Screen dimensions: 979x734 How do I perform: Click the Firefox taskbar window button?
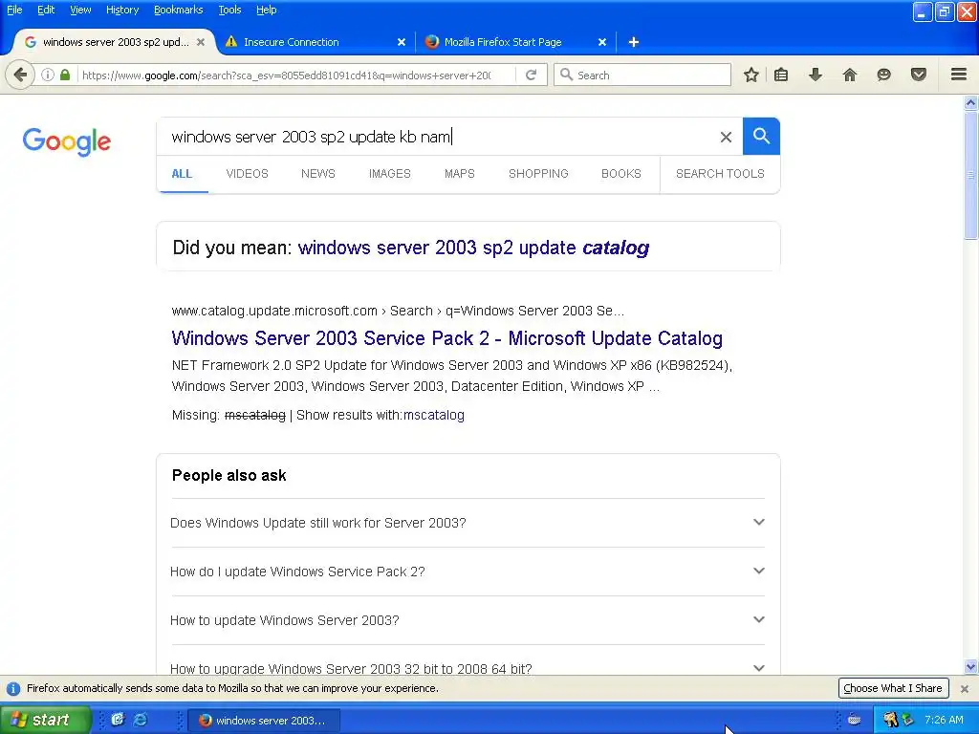click(264, 721)
